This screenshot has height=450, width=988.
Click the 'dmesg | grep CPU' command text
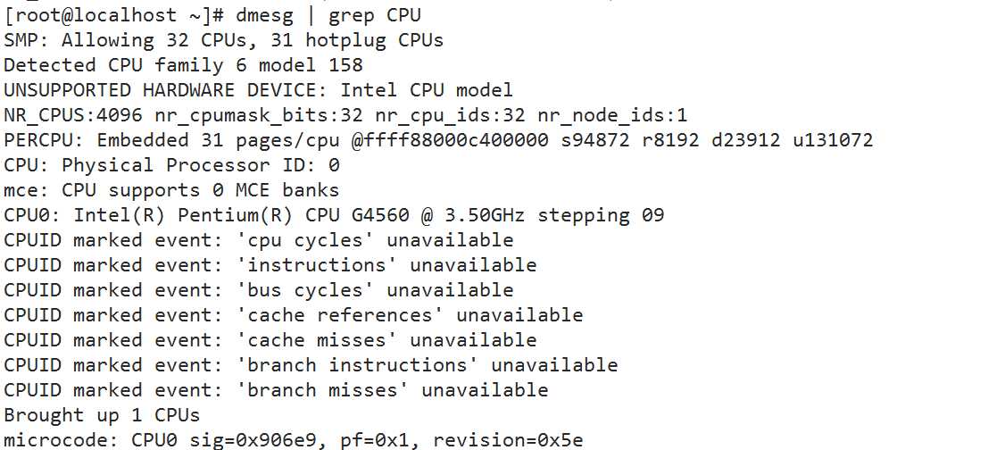pyautogui.click(x=328, y=15)
